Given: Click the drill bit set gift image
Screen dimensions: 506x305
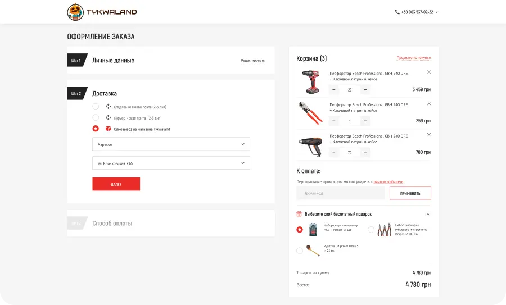Looking at the screenshot, I should pos(313,230).
